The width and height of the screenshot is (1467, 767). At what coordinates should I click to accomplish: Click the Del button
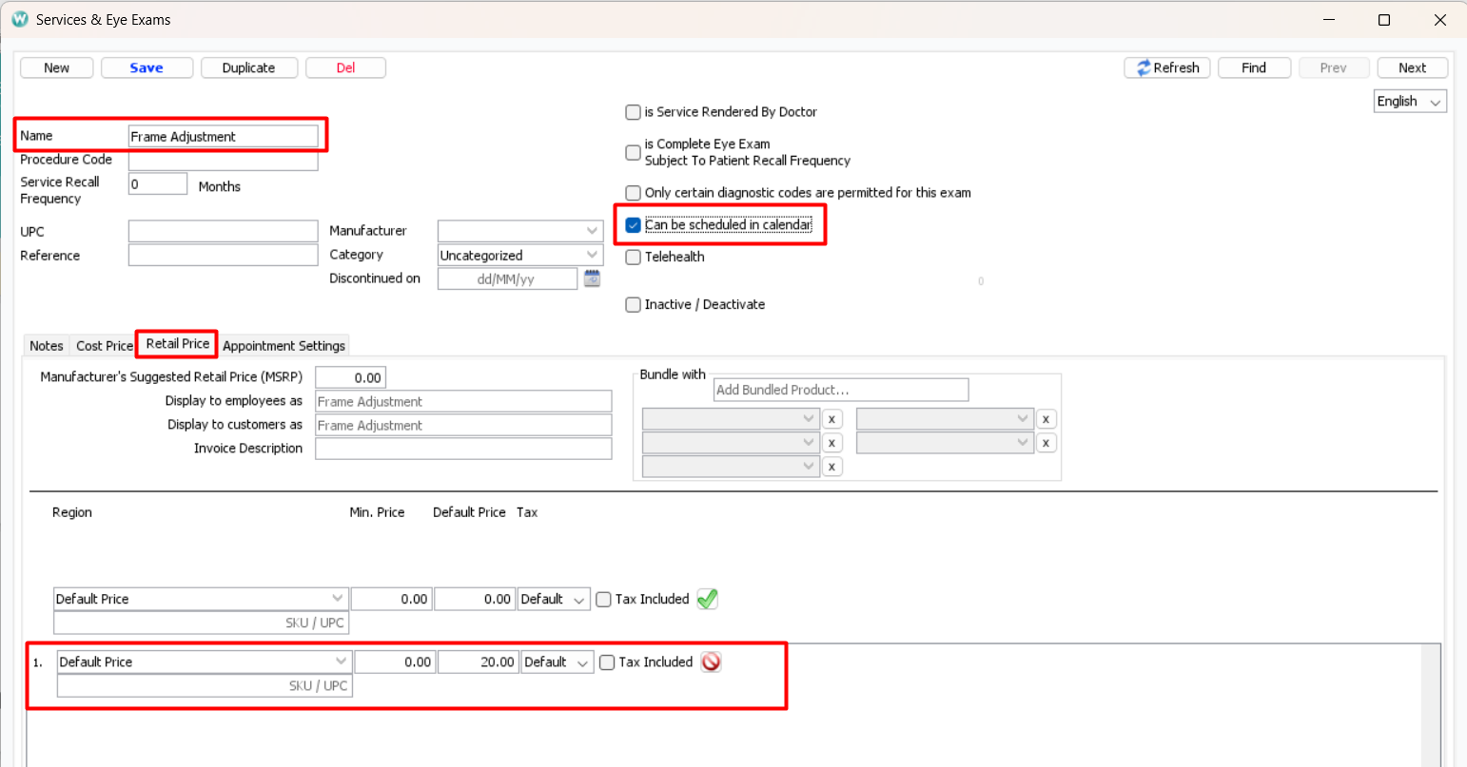[x=345, y=67]
